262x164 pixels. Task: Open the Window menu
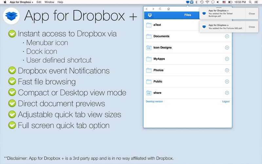[x=49, y=2]
